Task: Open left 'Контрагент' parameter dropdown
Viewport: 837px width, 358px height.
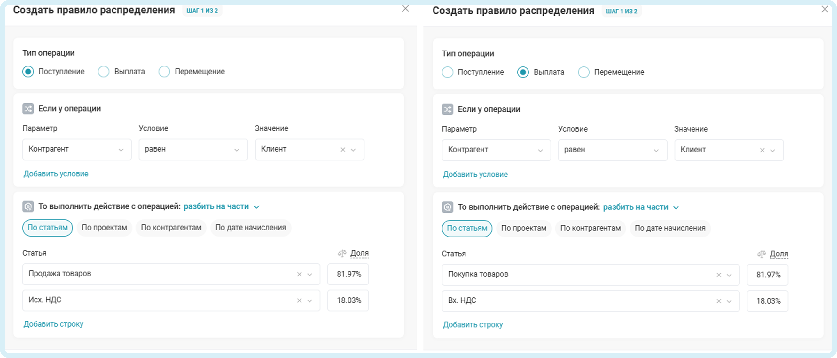Action: [77, 150]
